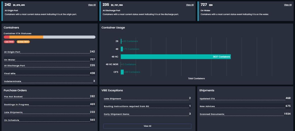
Task: Open the Indeterminate containers row
Action: (x=49, y=81)
